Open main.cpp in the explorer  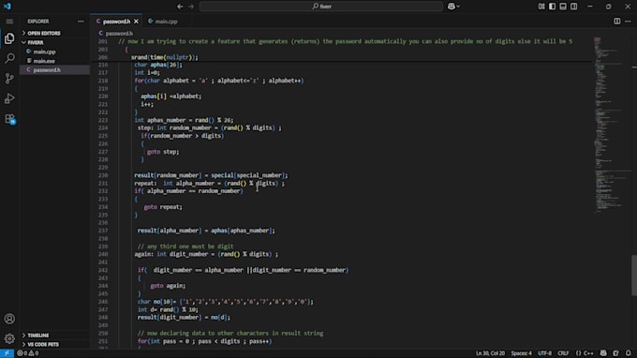click(44, 52)
